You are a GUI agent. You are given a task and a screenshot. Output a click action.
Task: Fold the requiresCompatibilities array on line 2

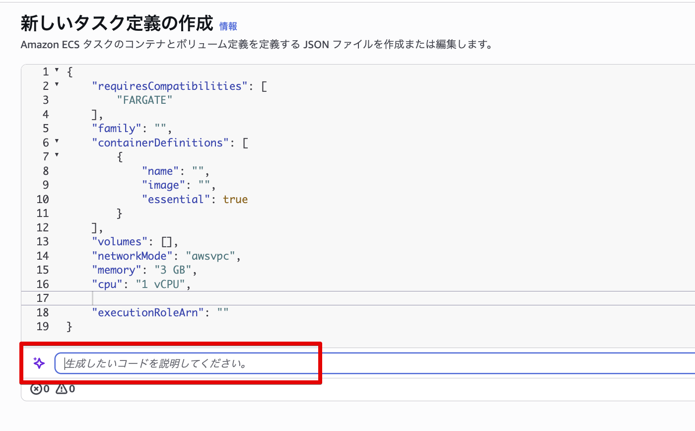tap(57, 84)
